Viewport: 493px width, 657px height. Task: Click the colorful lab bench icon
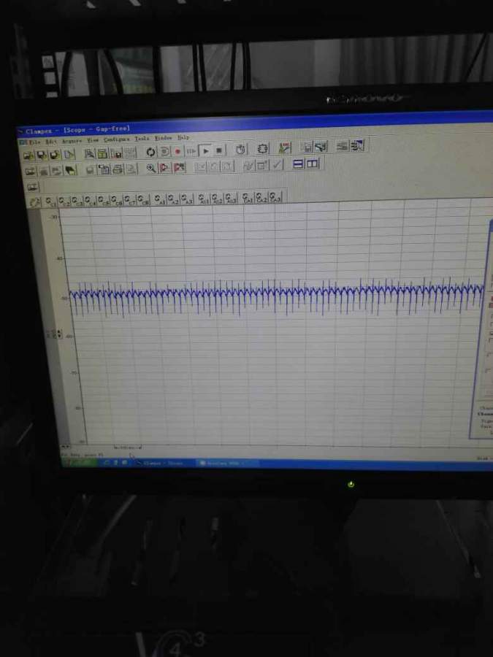[x=285, y=147]
